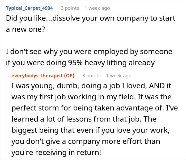Click the line starting "I don't see why"
The width and height of the screenshot is (186, 160).
coord(89,51)
